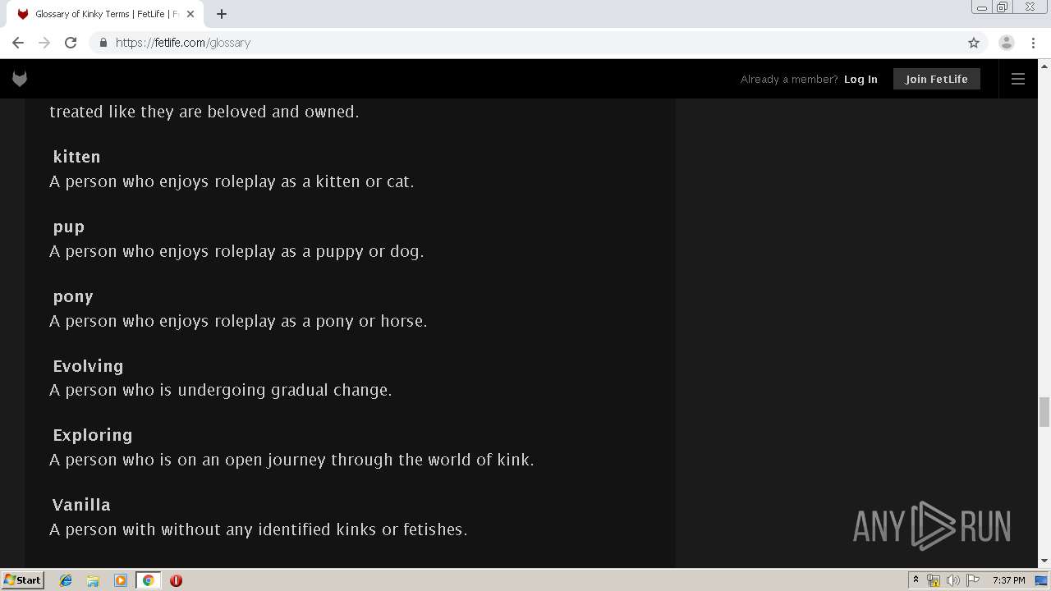Open the Chrome profile avatar

pos(1007,43)
